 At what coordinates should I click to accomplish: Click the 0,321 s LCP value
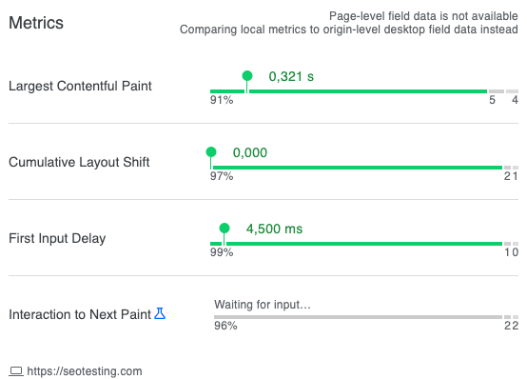[x=291, y=76]
